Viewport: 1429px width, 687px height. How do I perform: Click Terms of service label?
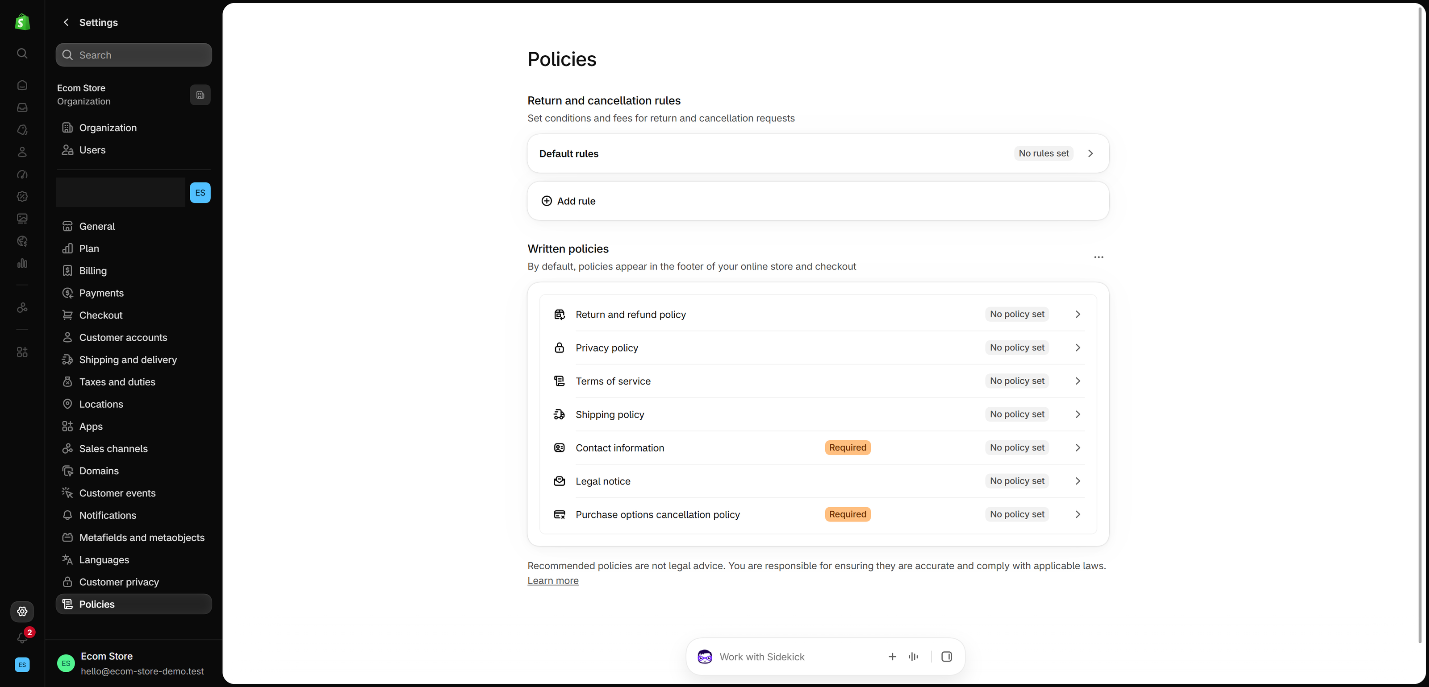(613, 381)
